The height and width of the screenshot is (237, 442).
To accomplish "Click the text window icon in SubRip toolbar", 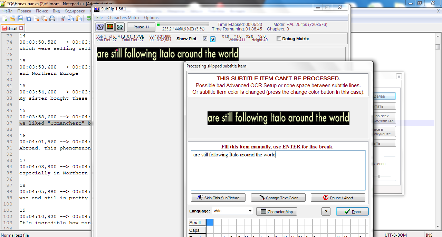I will point(120,27).
